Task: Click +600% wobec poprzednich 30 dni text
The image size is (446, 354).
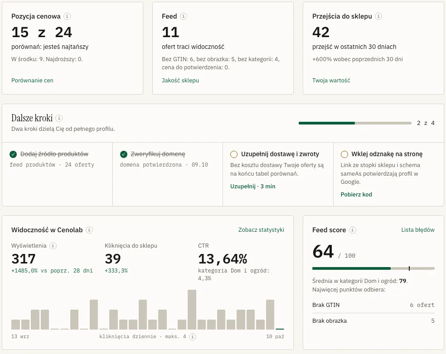Action: click(358, 59)
